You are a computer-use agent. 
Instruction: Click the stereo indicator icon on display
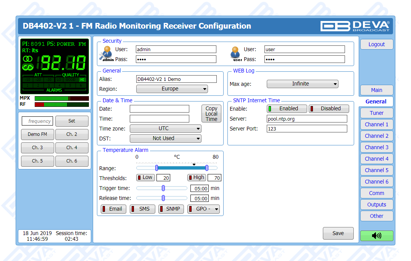[x=28, y=59]
